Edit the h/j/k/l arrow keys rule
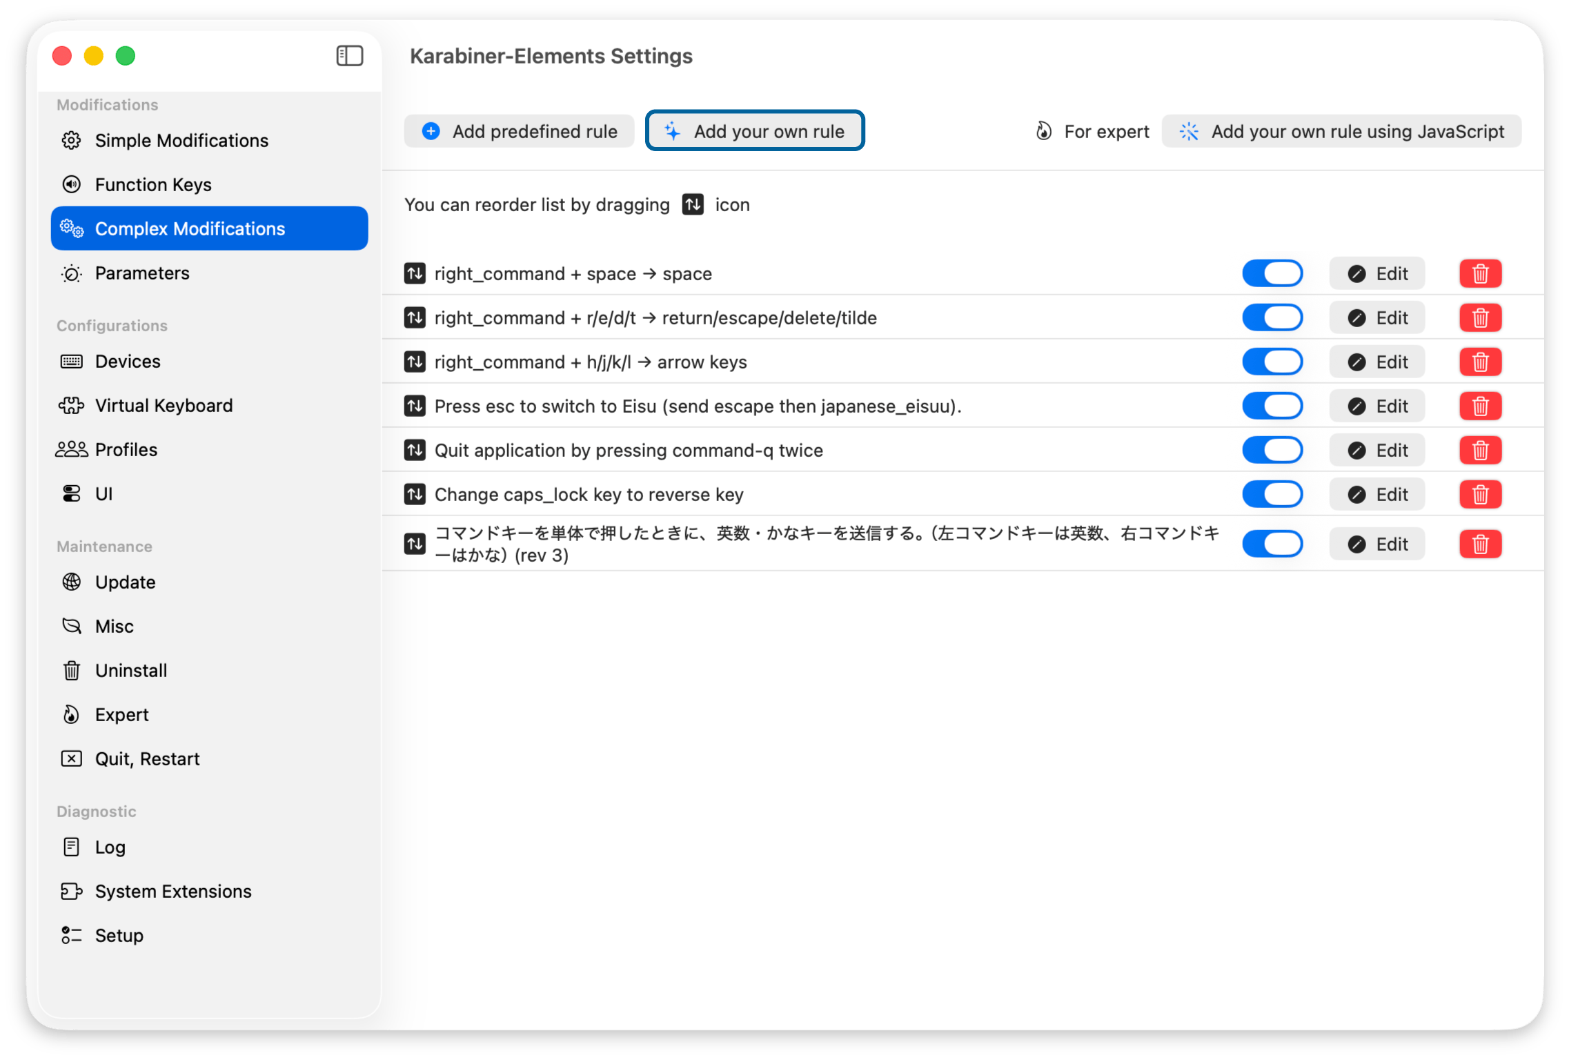Image resolution: width=1569 pixels, height=1060 pixels. point(1377,362)
